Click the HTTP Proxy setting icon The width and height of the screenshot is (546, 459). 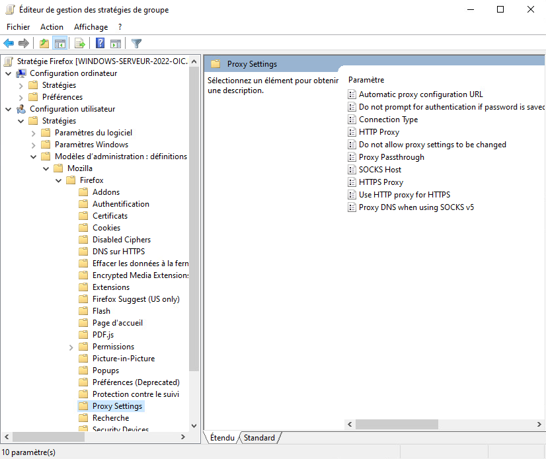pyautogui.click(x=352, y=132)
